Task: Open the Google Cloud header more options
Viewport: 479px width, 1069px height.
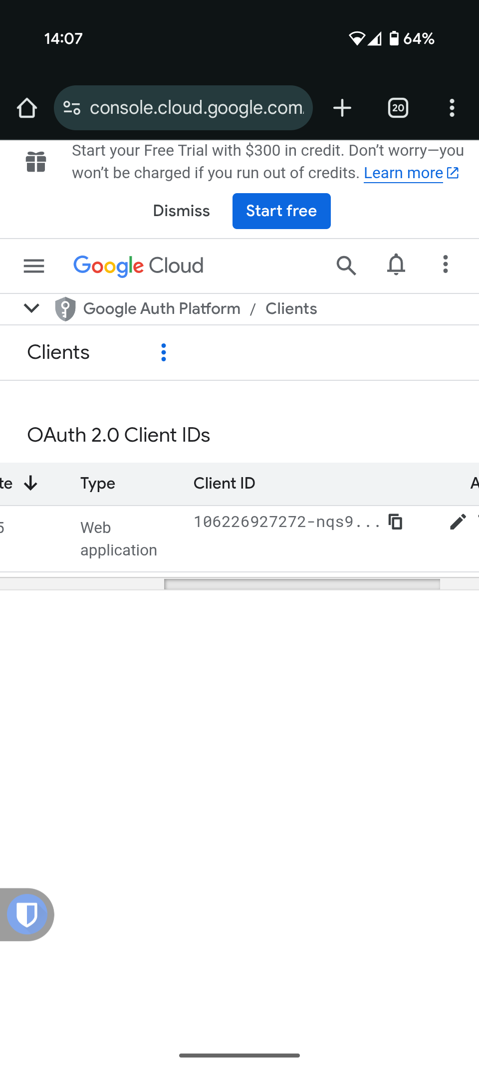Action: click(x=446, y=265)
